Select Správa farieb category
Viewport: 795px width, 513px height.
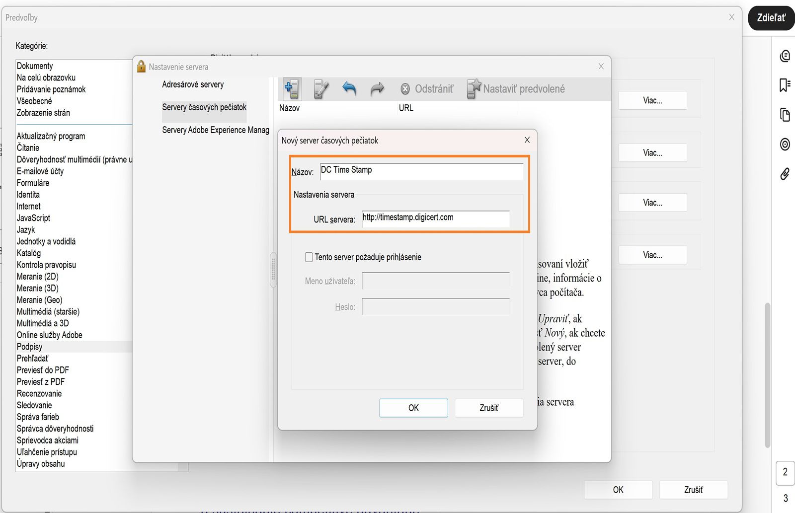[38, 417]
